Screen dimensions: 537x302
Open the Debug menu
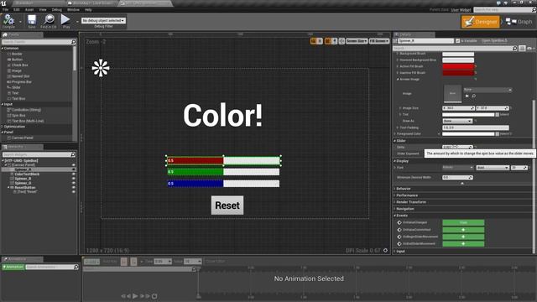57,9
